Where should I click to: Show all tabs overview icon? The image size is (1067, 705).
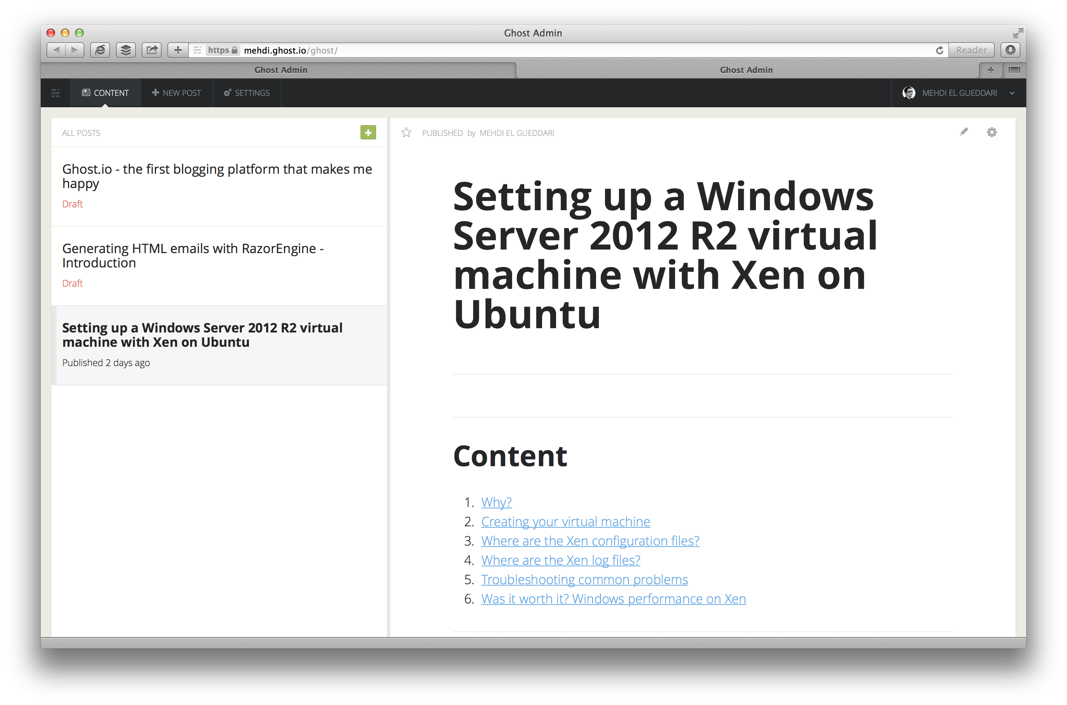pyautogui.click(x=1014, y=70)
